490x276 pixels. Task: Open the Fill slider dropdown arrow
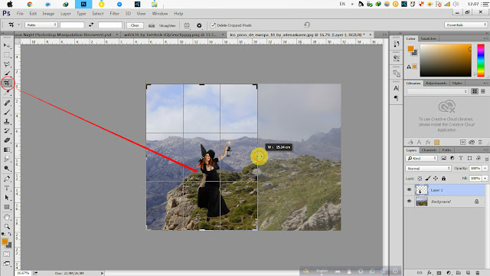tap(485, 179)
